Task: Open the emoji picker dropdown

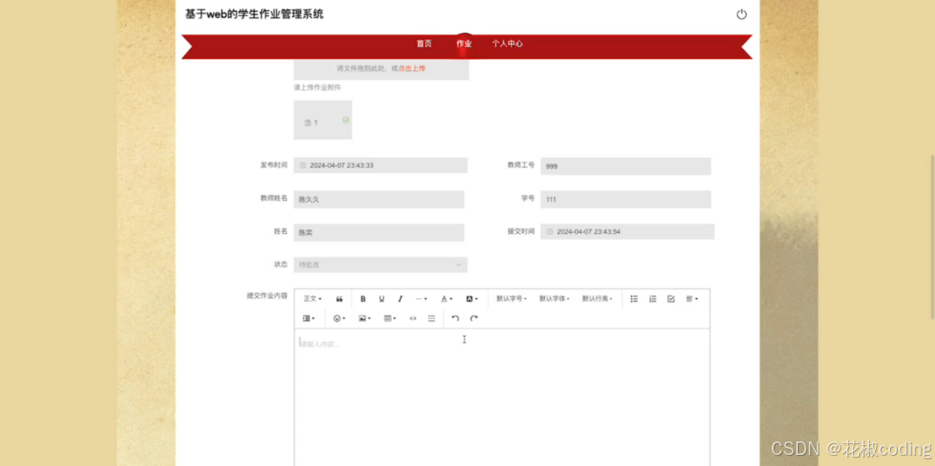Action: point(340,319)
